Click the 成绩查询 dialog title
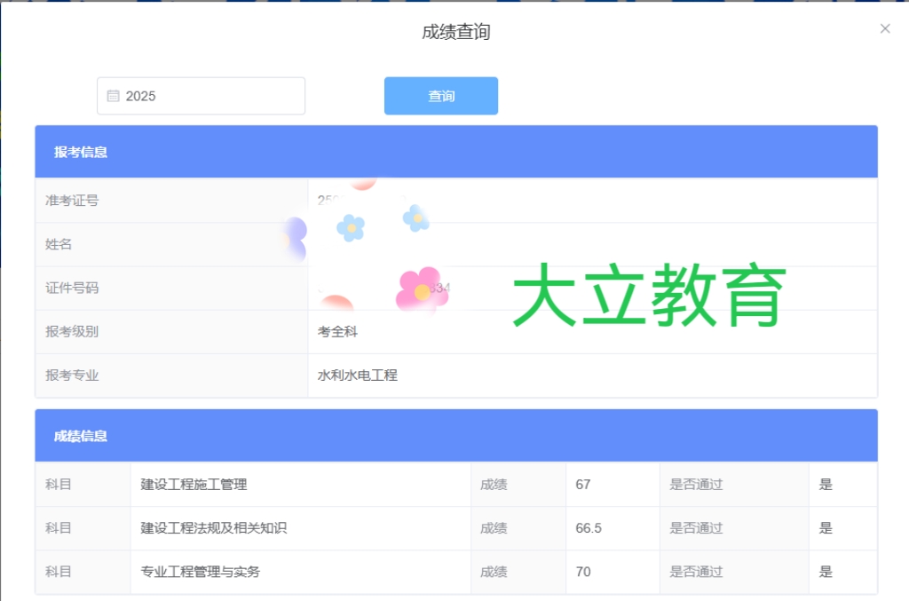 [456, 32]
